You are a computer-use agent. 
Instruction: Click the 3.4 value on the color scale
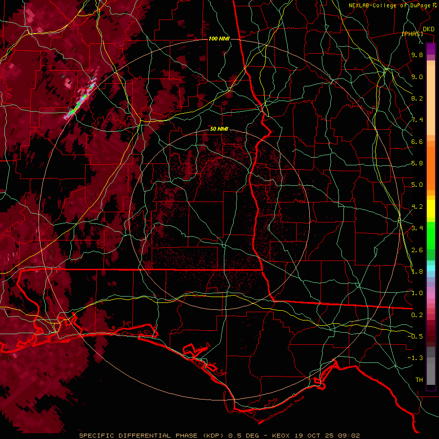[417, 228]
